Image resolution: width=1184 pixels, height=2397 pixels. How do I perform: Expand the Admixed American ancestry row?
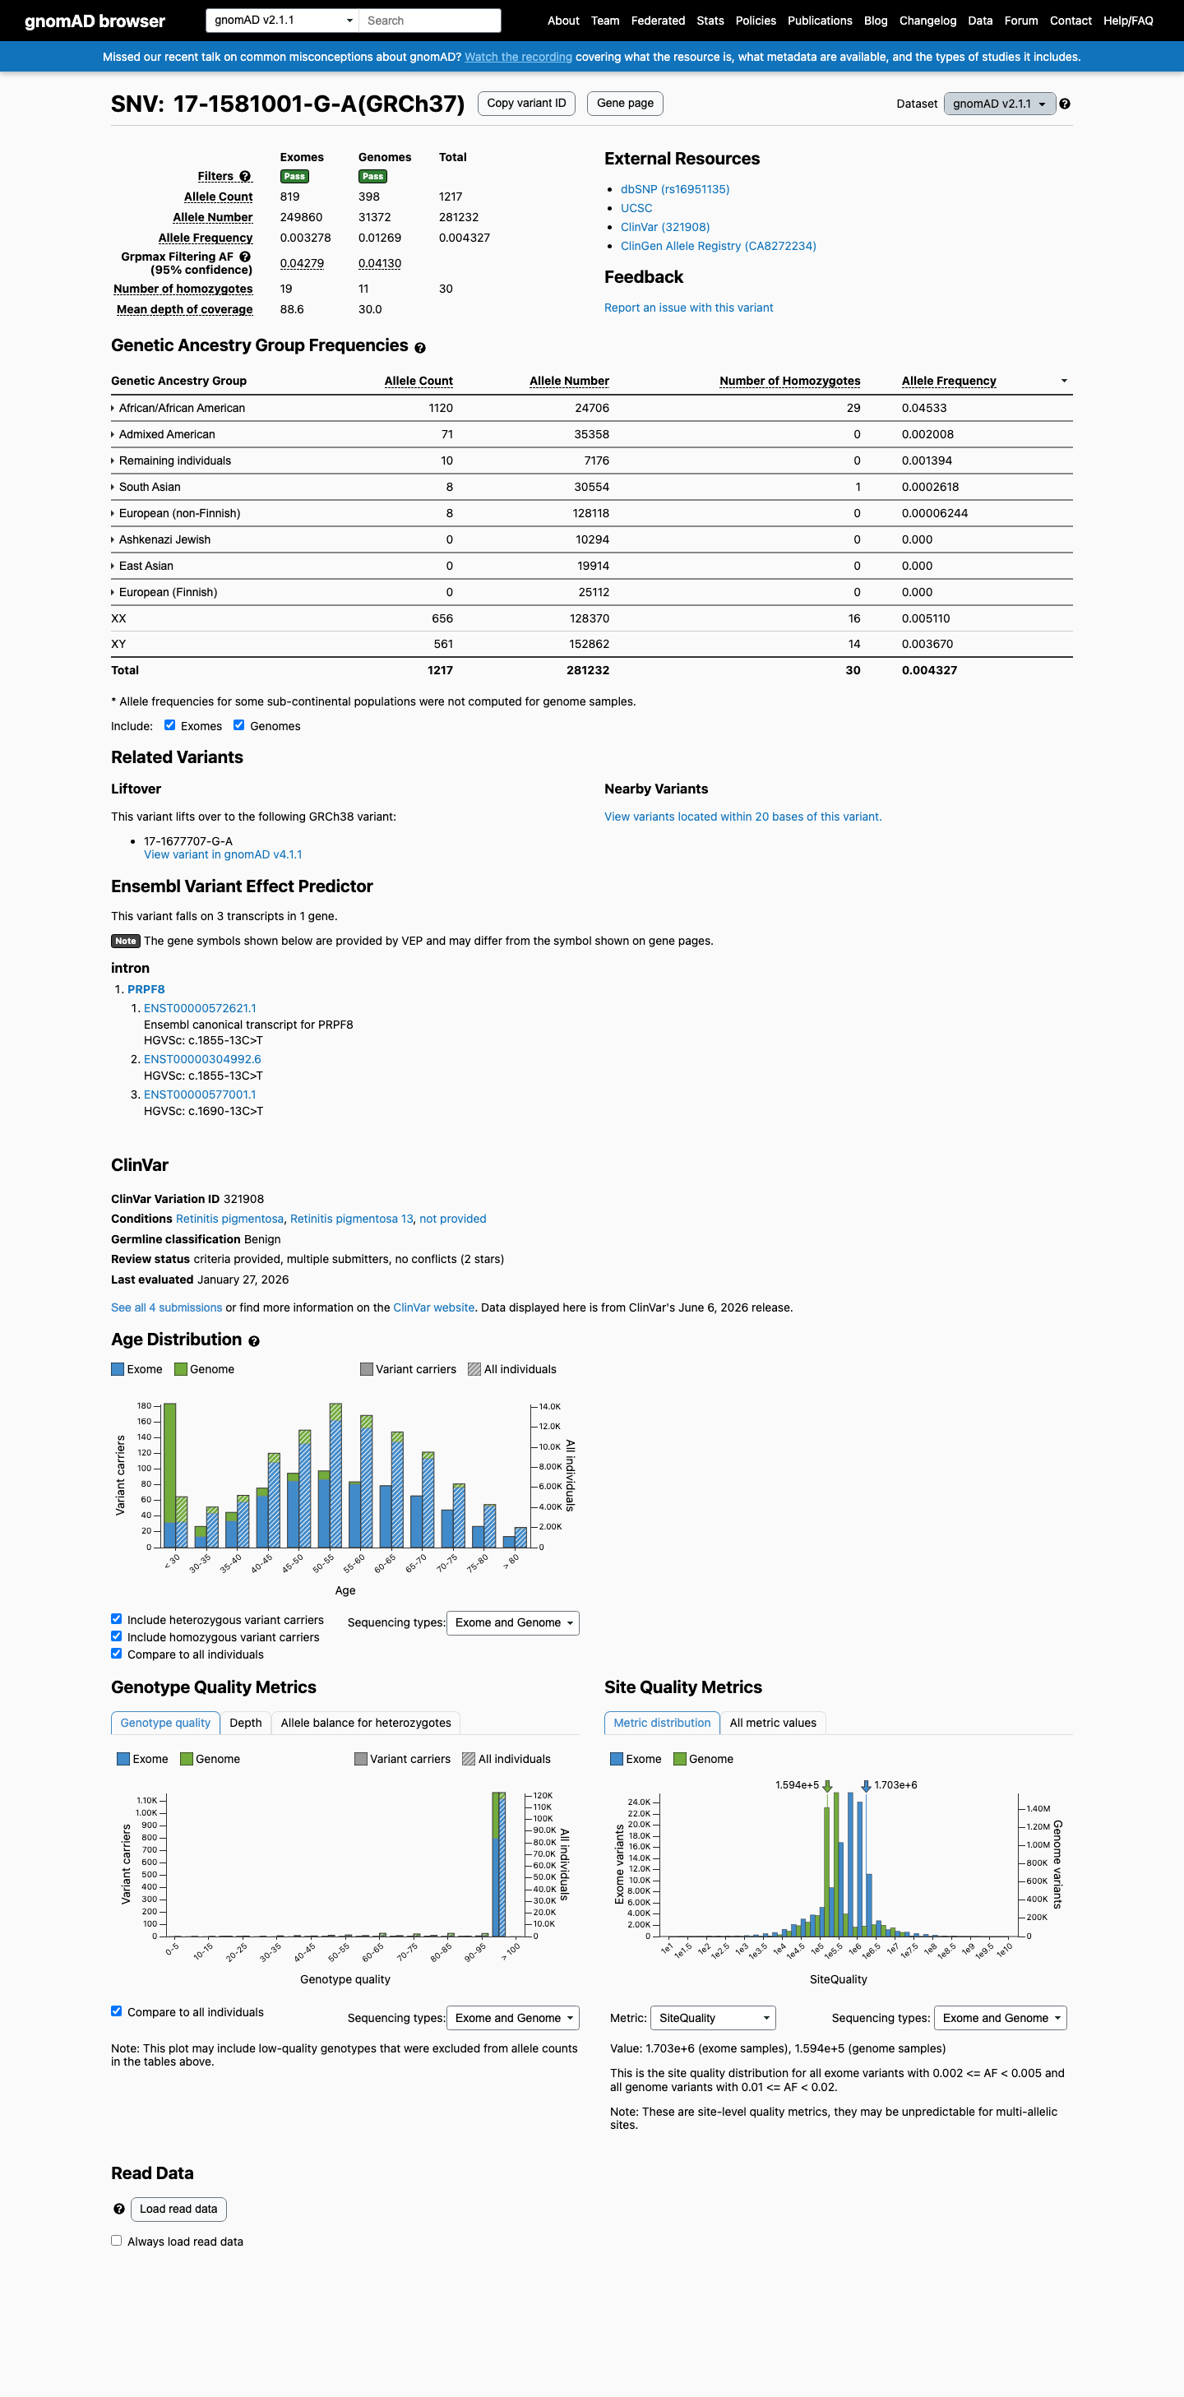(164, 434)
